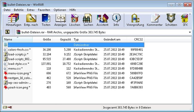Open the Optionen menu
Image resolution: width=194 pixels, height=112 pixels.
click(60, 10)
